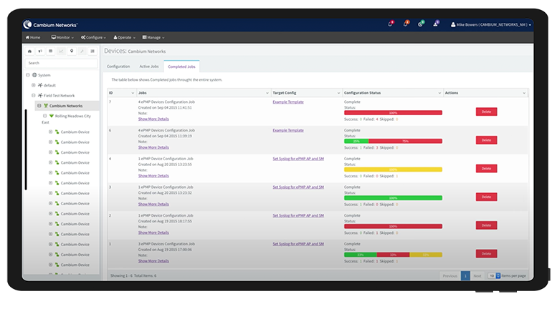
Task: Show more details for job 4
Action: (x=153, y=176)
